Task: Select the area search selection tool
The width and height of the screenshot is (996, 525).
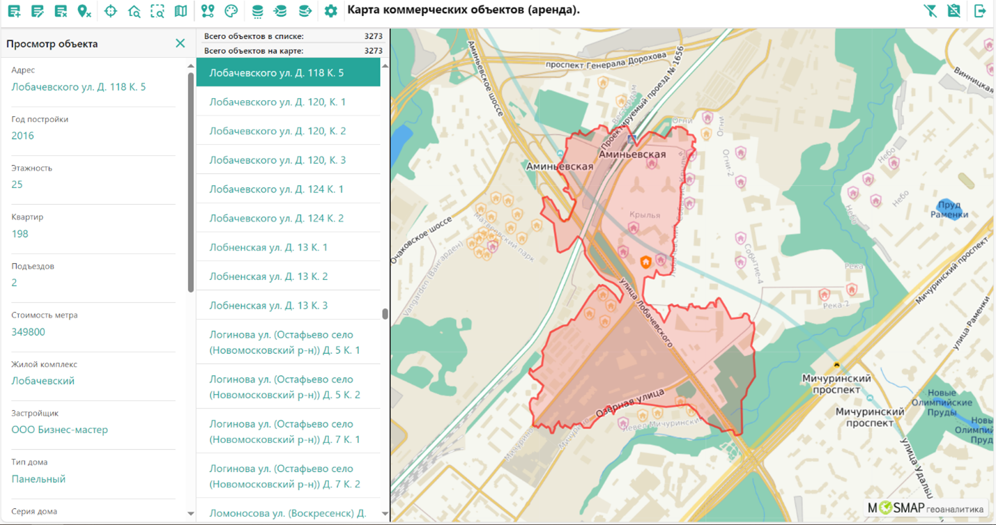Action: point(158,11)
